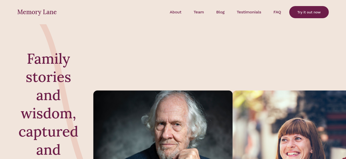346x159 pixels.
Task: Open the smiling woman photo
Action: pos(289,125)
